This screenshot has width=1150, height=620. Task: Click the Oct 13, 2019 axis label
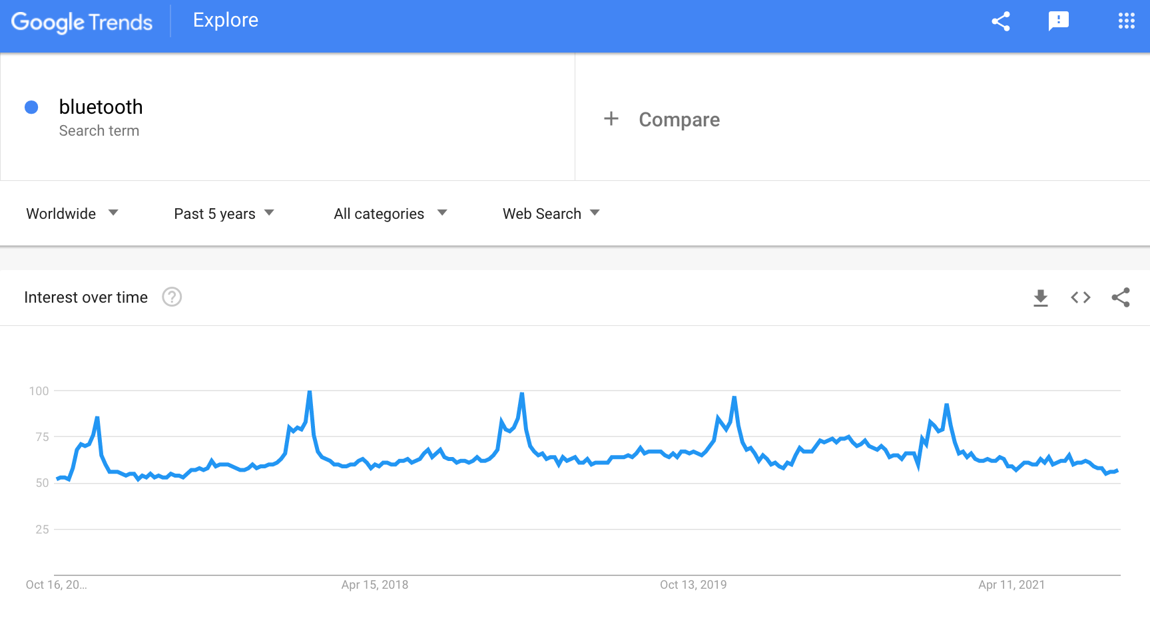[693, 585]
